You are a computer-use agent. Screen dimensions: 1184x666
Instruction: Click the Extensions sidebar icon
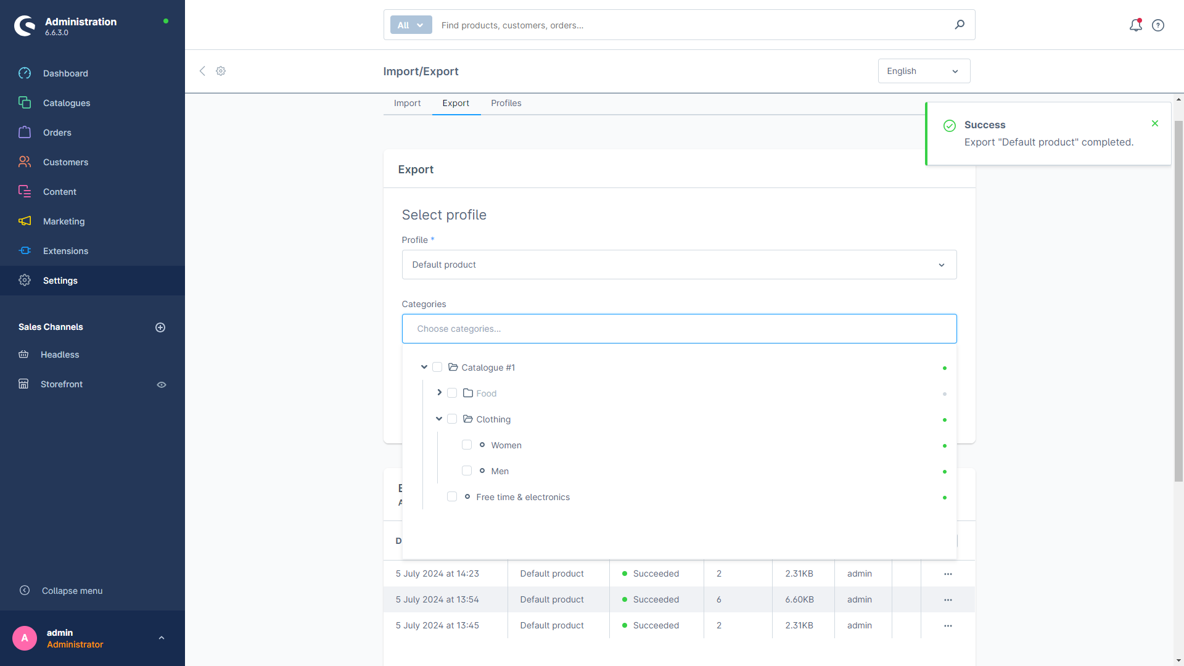coord(25,250)
